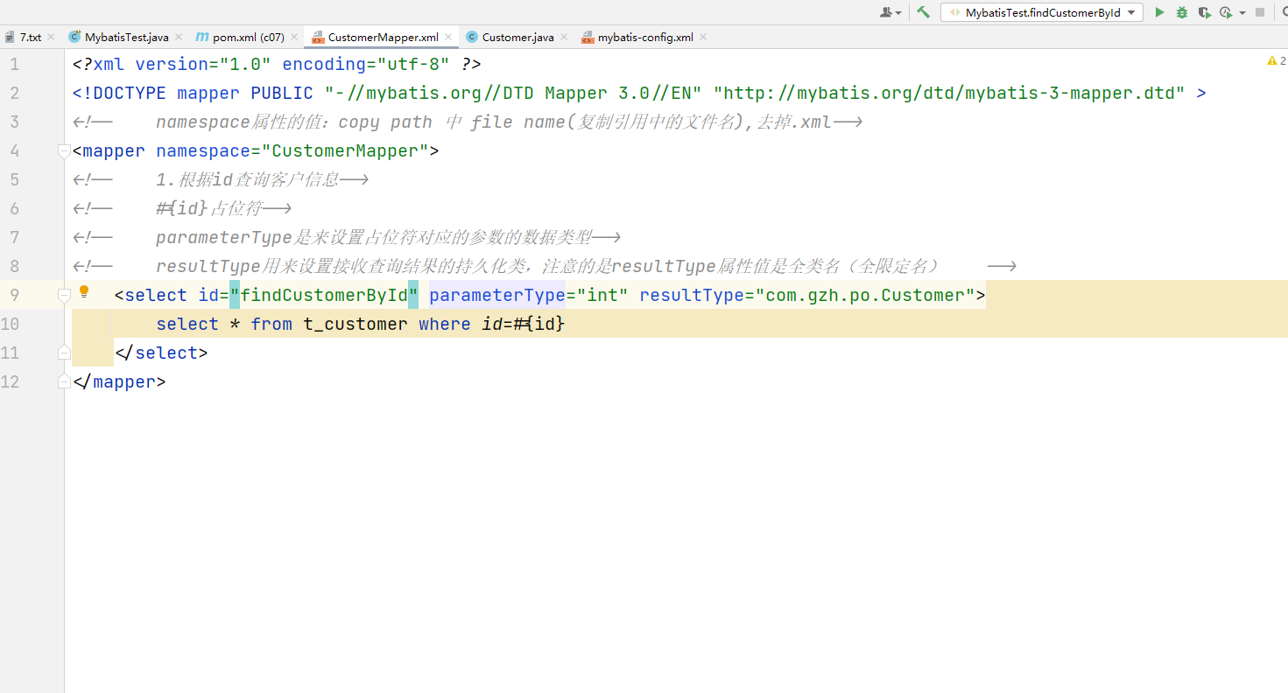Click the parameterType attribute name on line 9

(497, 296)
